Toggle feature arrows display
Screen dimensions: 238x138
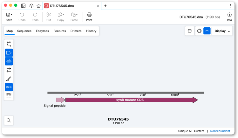(x=9, y=53)
